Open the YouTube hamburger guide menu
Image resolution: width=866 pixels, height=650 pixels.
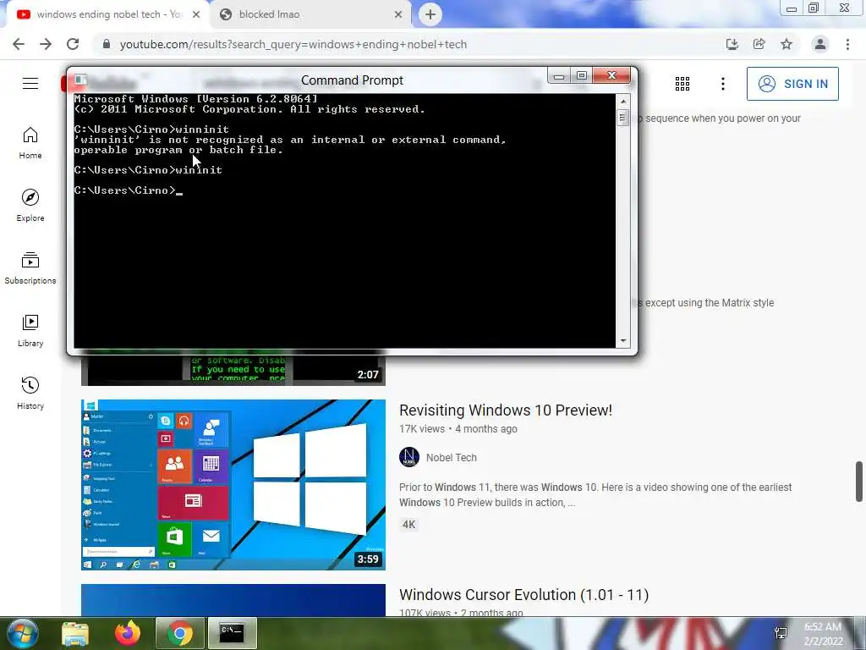coord(30,84)
